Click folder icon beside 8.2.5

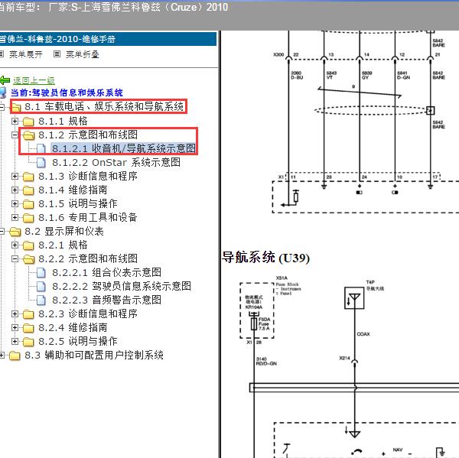pos(28,342)
